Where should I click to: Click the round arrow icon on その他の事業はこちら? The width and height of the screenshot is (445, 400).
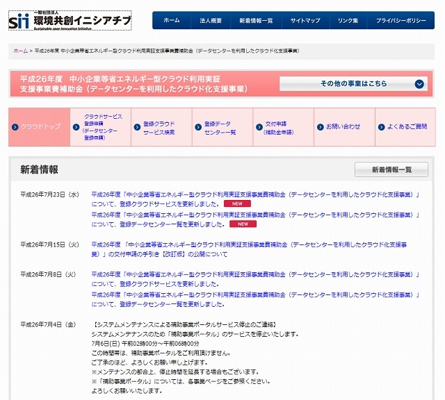pos(419,84)
